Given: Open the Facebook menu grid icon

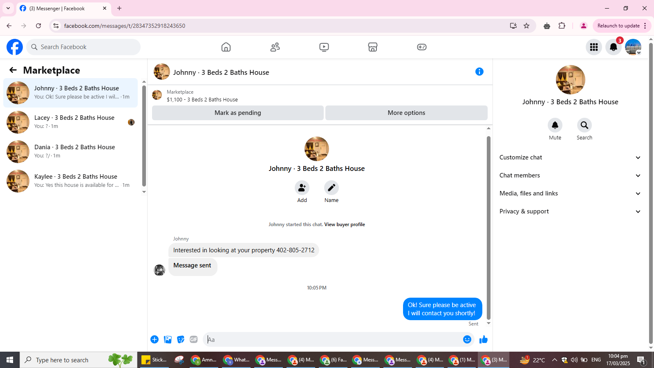Looking at the screenshot, I should pos(594,47).
